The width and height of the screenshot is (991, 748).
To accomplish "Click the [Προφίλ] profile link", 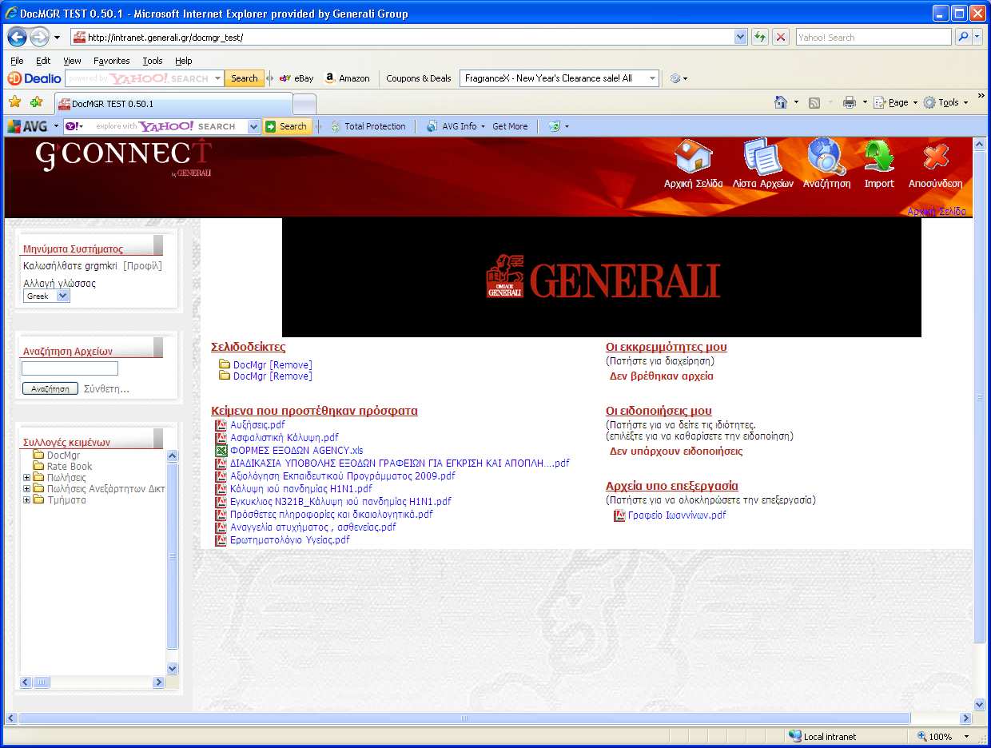I will 142,266.
